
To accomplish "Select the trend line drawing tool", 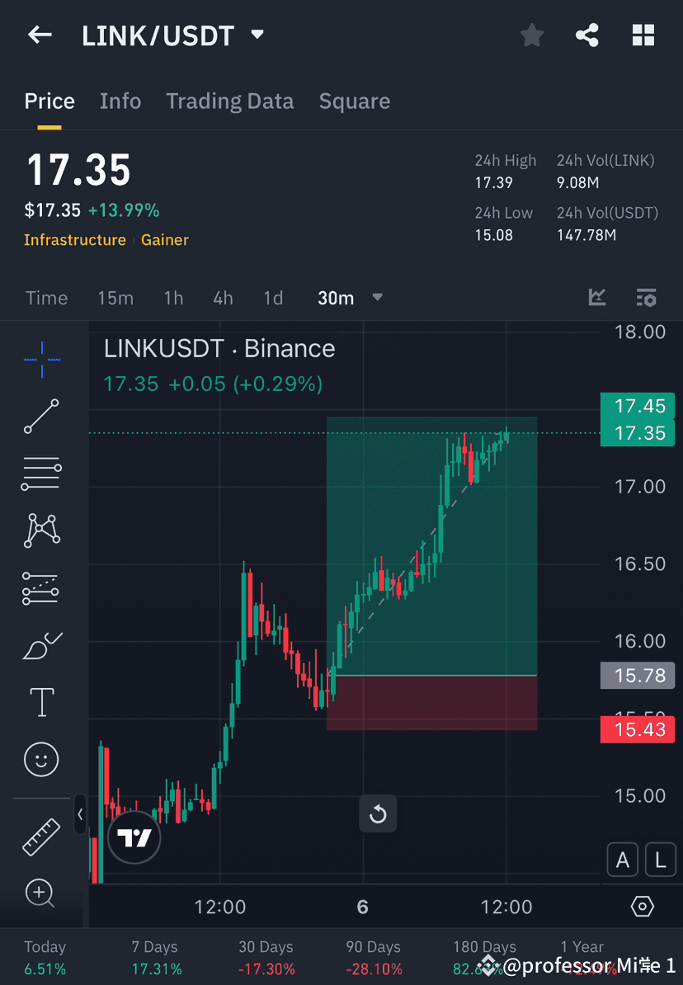I will [41, 417].
